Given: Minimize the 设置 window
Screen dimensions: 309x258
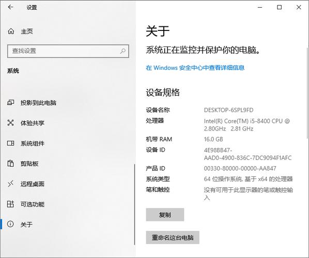Looking at the screenshot, I should tap(260, 7).
